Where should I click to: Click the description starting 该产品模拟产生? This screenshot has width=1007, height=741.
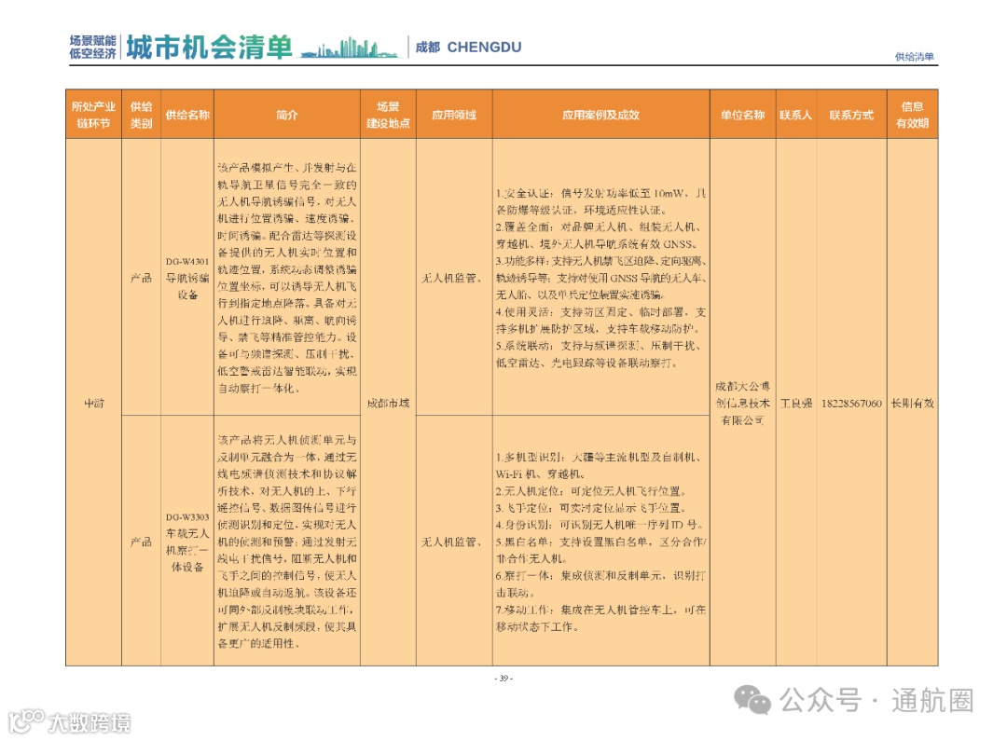[287, 278]
